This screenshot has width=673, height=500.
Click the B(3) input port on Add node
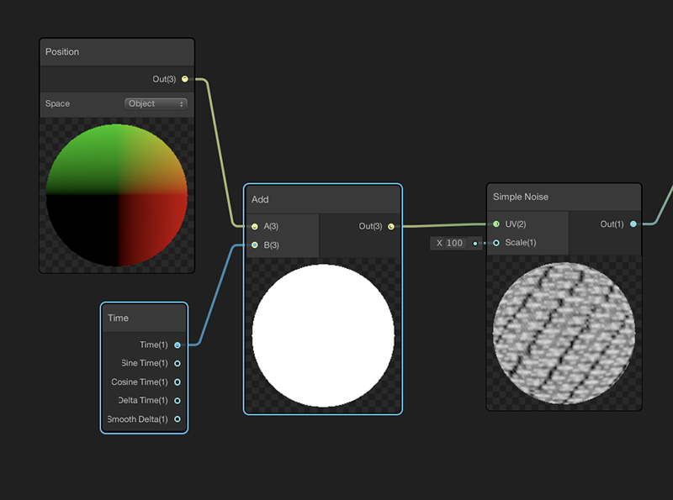(253, 245)
